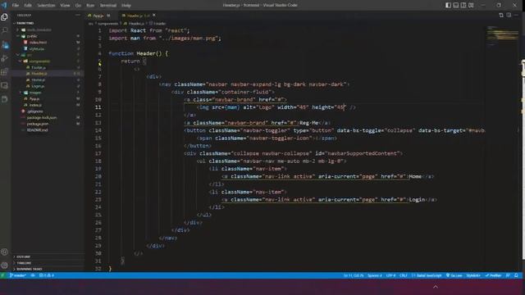The height and width of the screenshot is (295, 525).
Task: Collapse the src folder
Action: [x=30, y=55]
